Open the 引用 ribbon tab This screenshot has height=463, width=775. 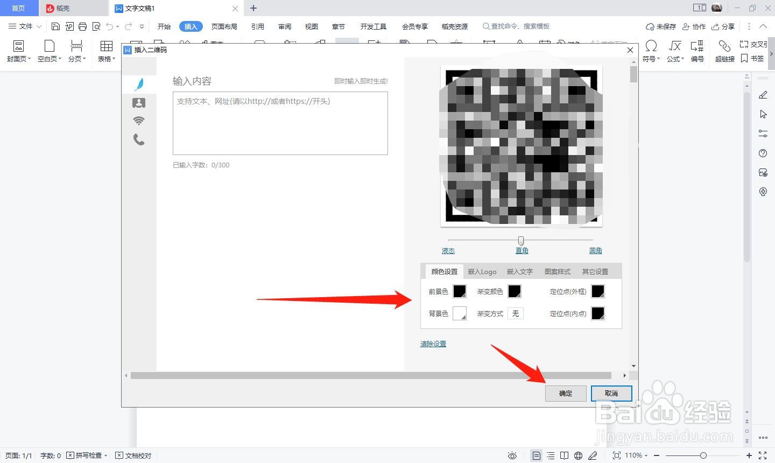(x=258, y=26)
